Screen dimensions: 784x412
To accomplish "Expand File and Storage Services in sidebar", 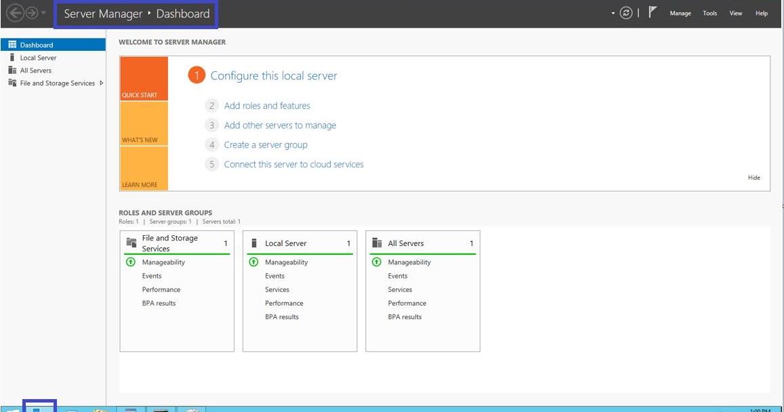I will pos(100,83).
